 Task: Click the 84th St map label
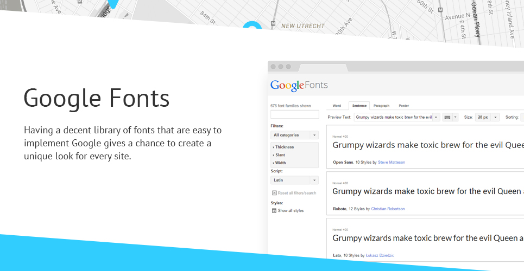[x=208, y=17]
